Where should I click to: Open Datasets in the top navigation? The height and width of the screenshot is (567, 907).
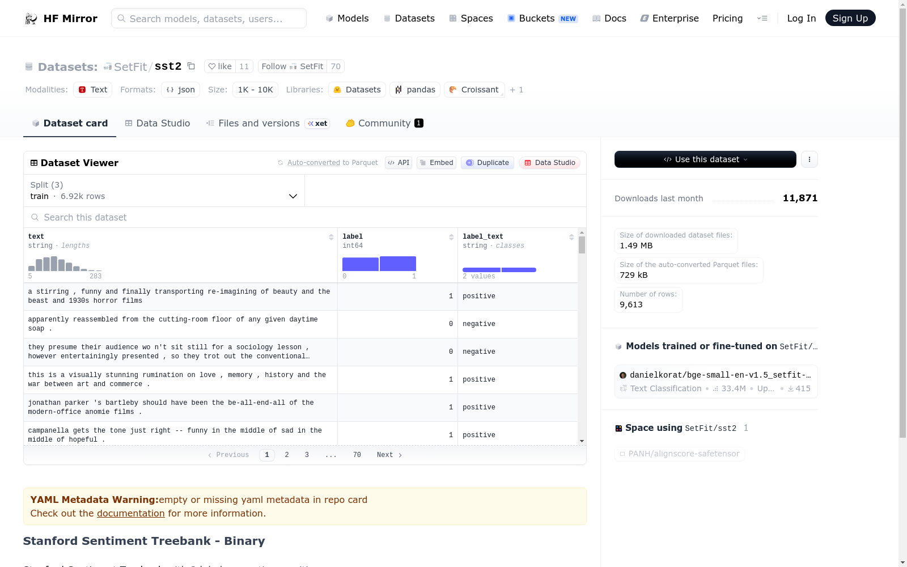[409, 18]
